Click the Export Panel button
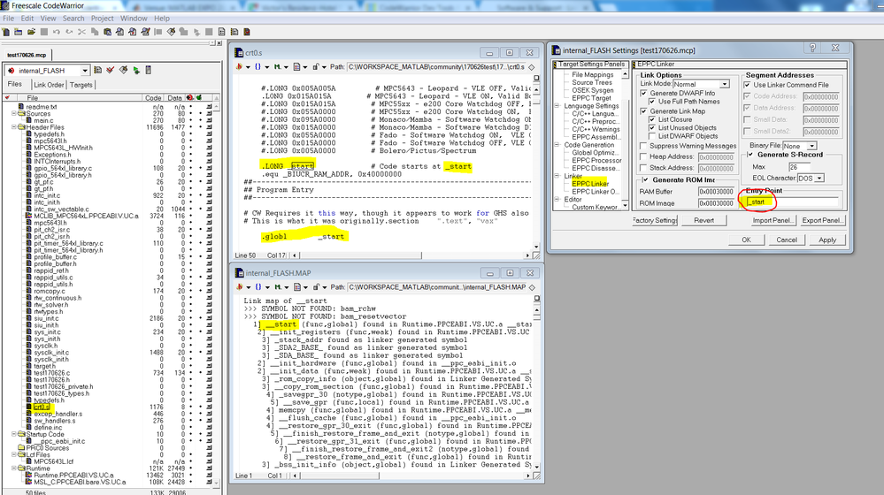Image resolution: width=884 pixels, height=495 pixels. pyautogui.click(x=823, y=220)
